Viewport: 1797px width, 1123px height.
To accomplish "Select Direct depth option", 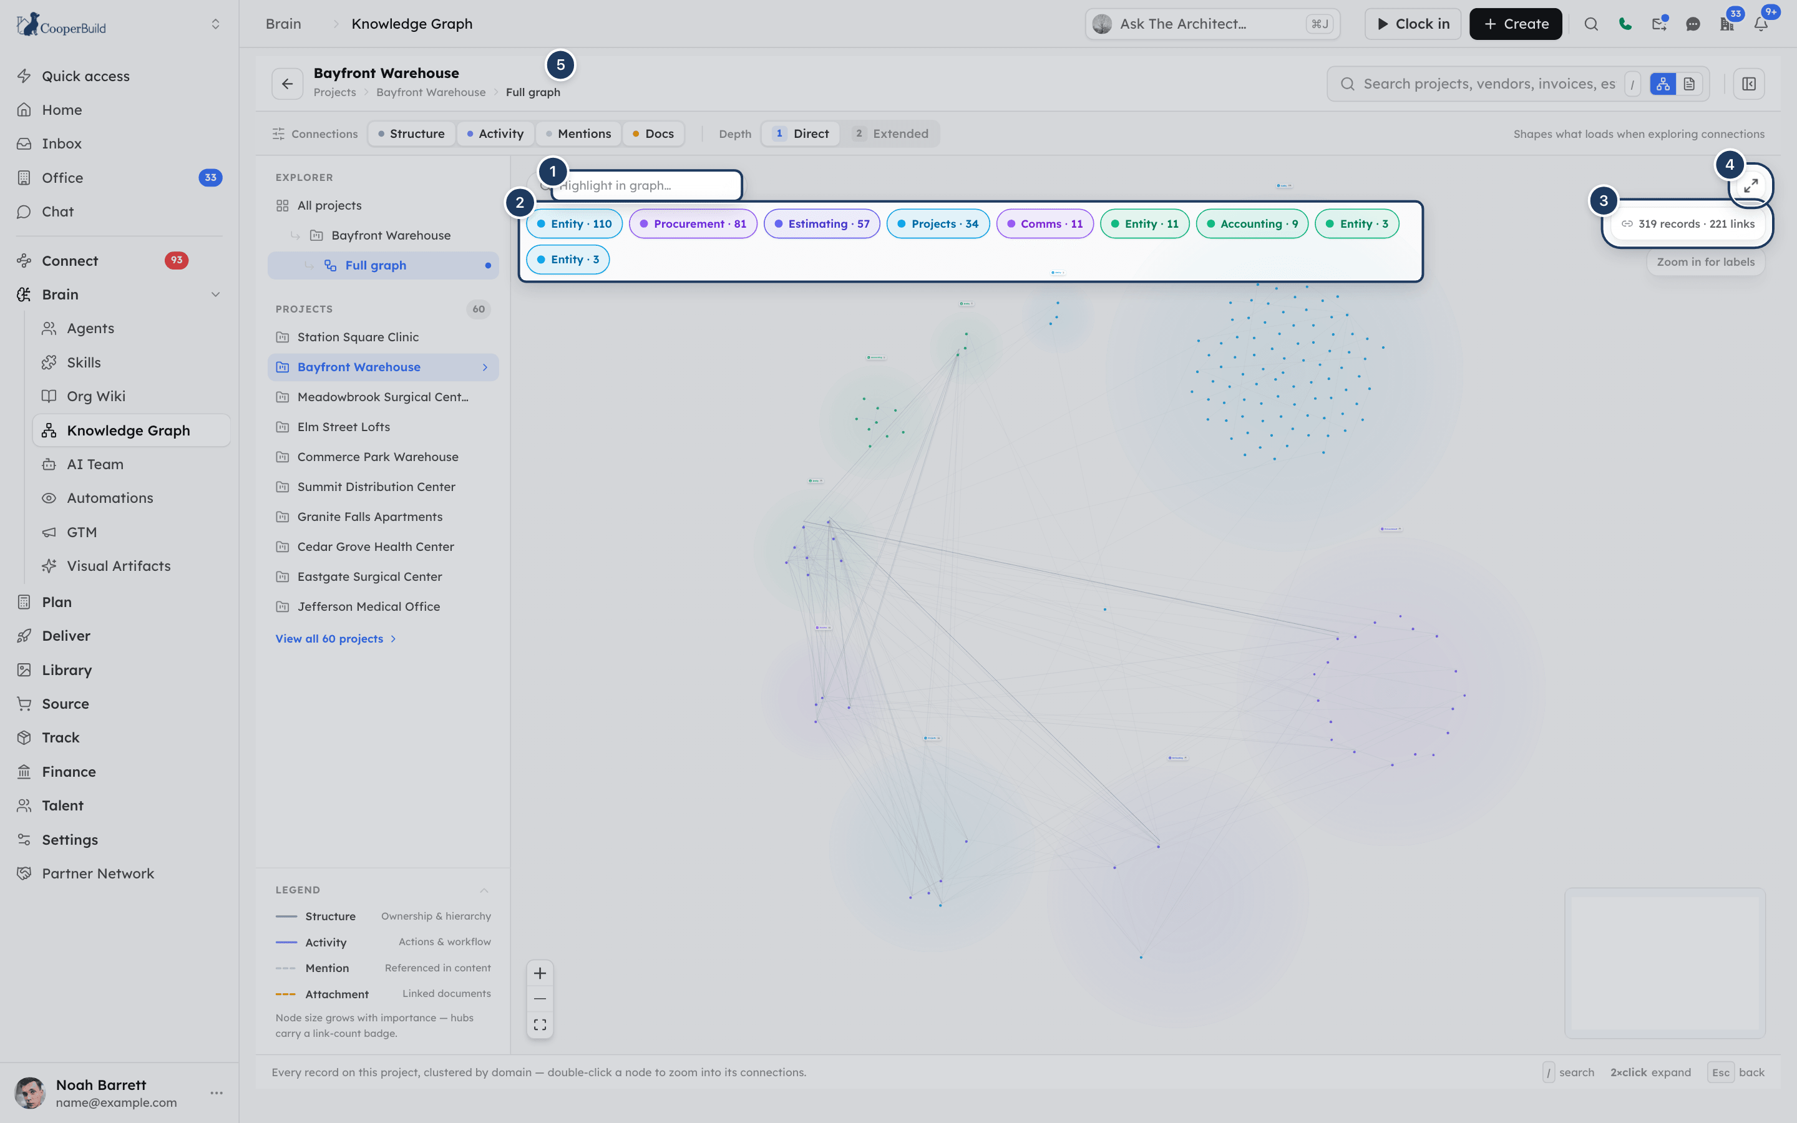I will (x=801, y=134).
